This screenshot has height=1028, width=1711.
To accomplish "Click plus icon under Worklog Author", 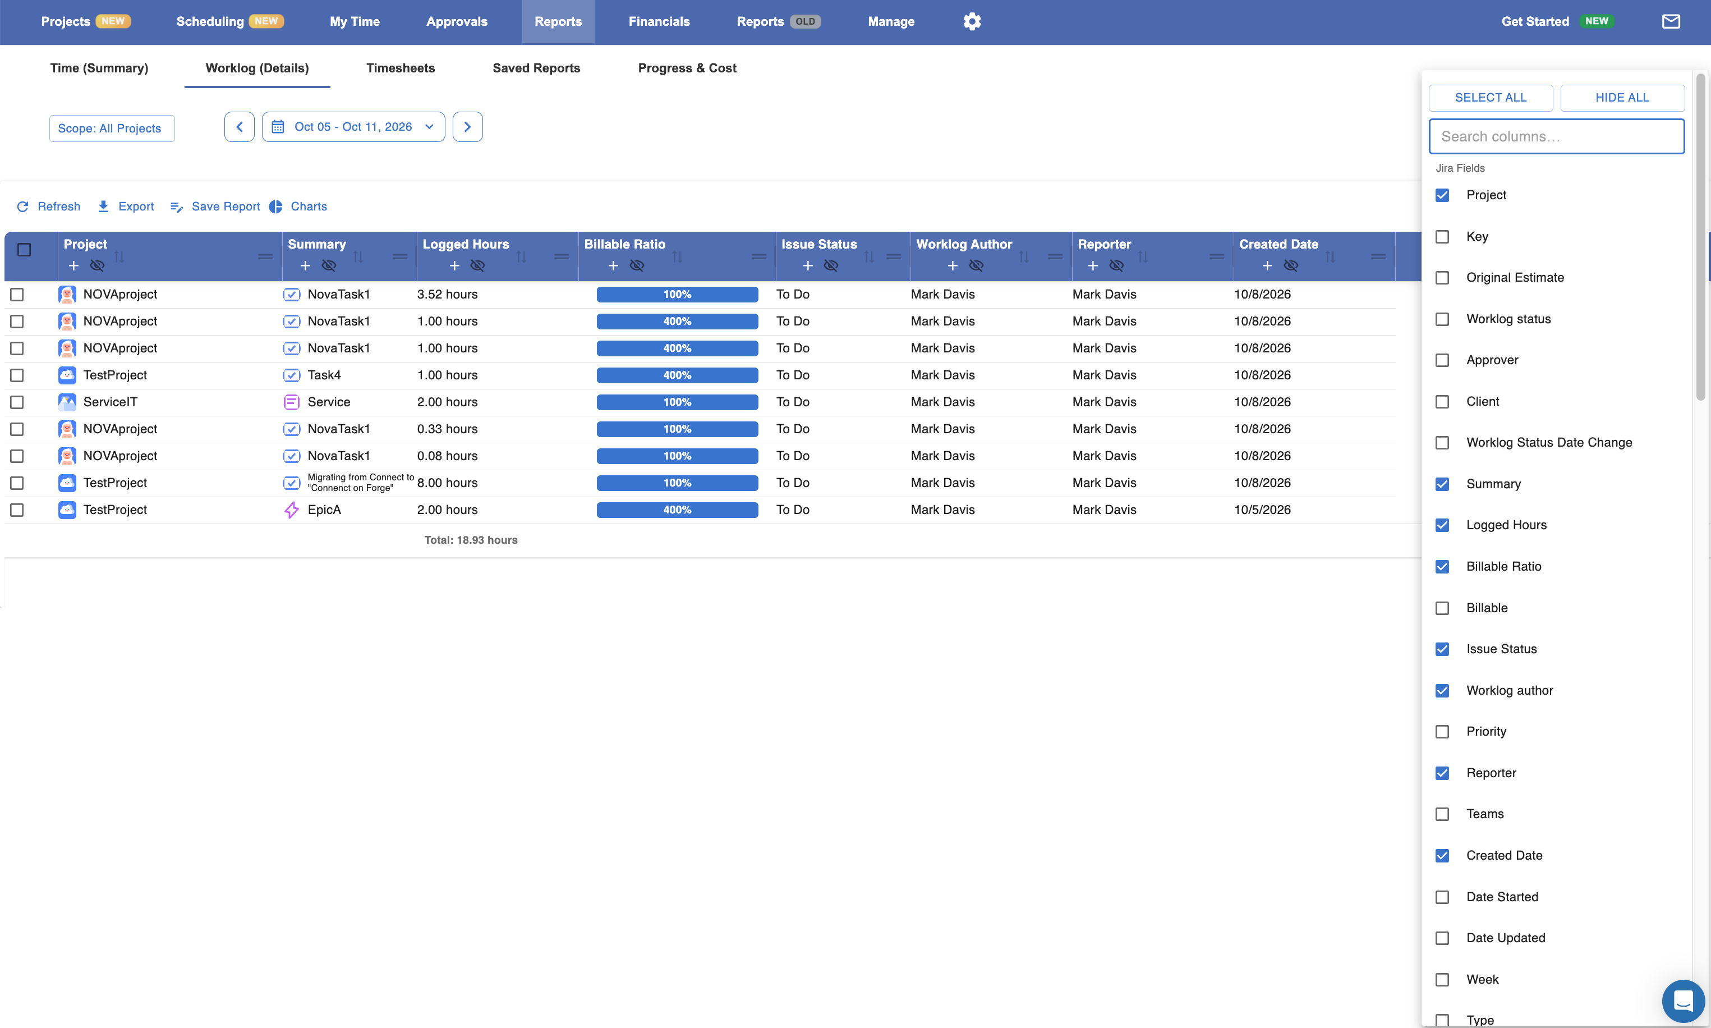I will tap(953, 265).
